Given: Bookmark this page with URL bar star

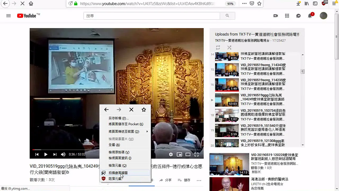Looking at the screenshot, I should [x=259, y=4].
